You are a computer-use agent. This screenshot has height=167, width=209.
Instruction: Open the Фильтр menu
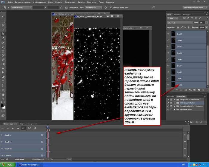point(81,2)
